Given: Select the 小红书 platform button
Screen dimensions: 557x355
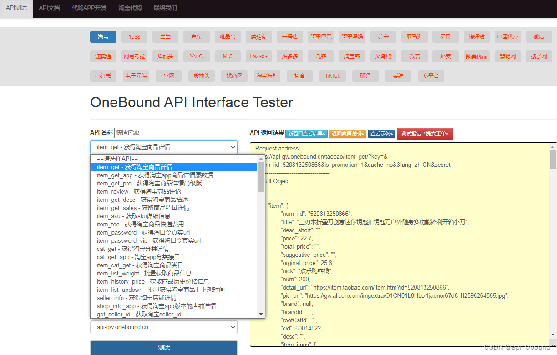Looking at the screenshot, I should (103, 76).
